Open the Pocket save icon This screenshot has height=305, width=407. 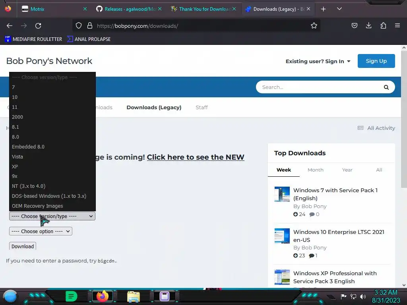(354, 26)
